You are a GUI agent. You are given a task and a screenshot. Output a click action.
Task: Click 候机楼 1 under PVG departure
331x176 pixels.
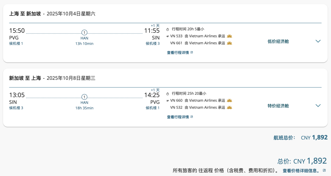16,44
